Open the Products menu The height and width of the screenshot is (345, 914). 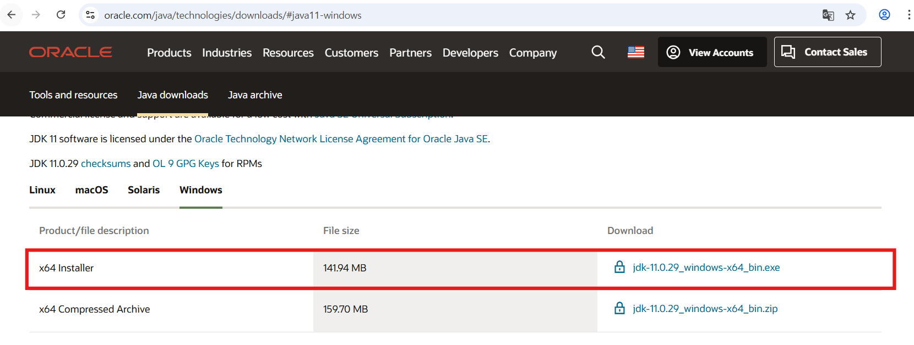pyautogui.click(x=169, y=53)
